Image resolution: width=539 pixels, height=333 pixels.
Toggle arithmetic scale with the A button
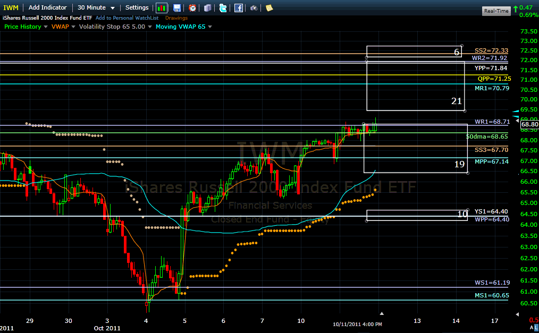[x=532, y=328]
